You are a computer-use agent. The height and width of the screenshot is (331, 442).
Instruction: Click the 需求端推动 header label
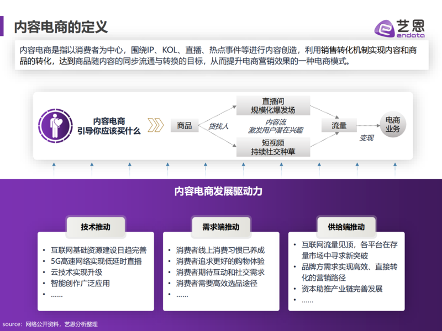pos(220,227)
